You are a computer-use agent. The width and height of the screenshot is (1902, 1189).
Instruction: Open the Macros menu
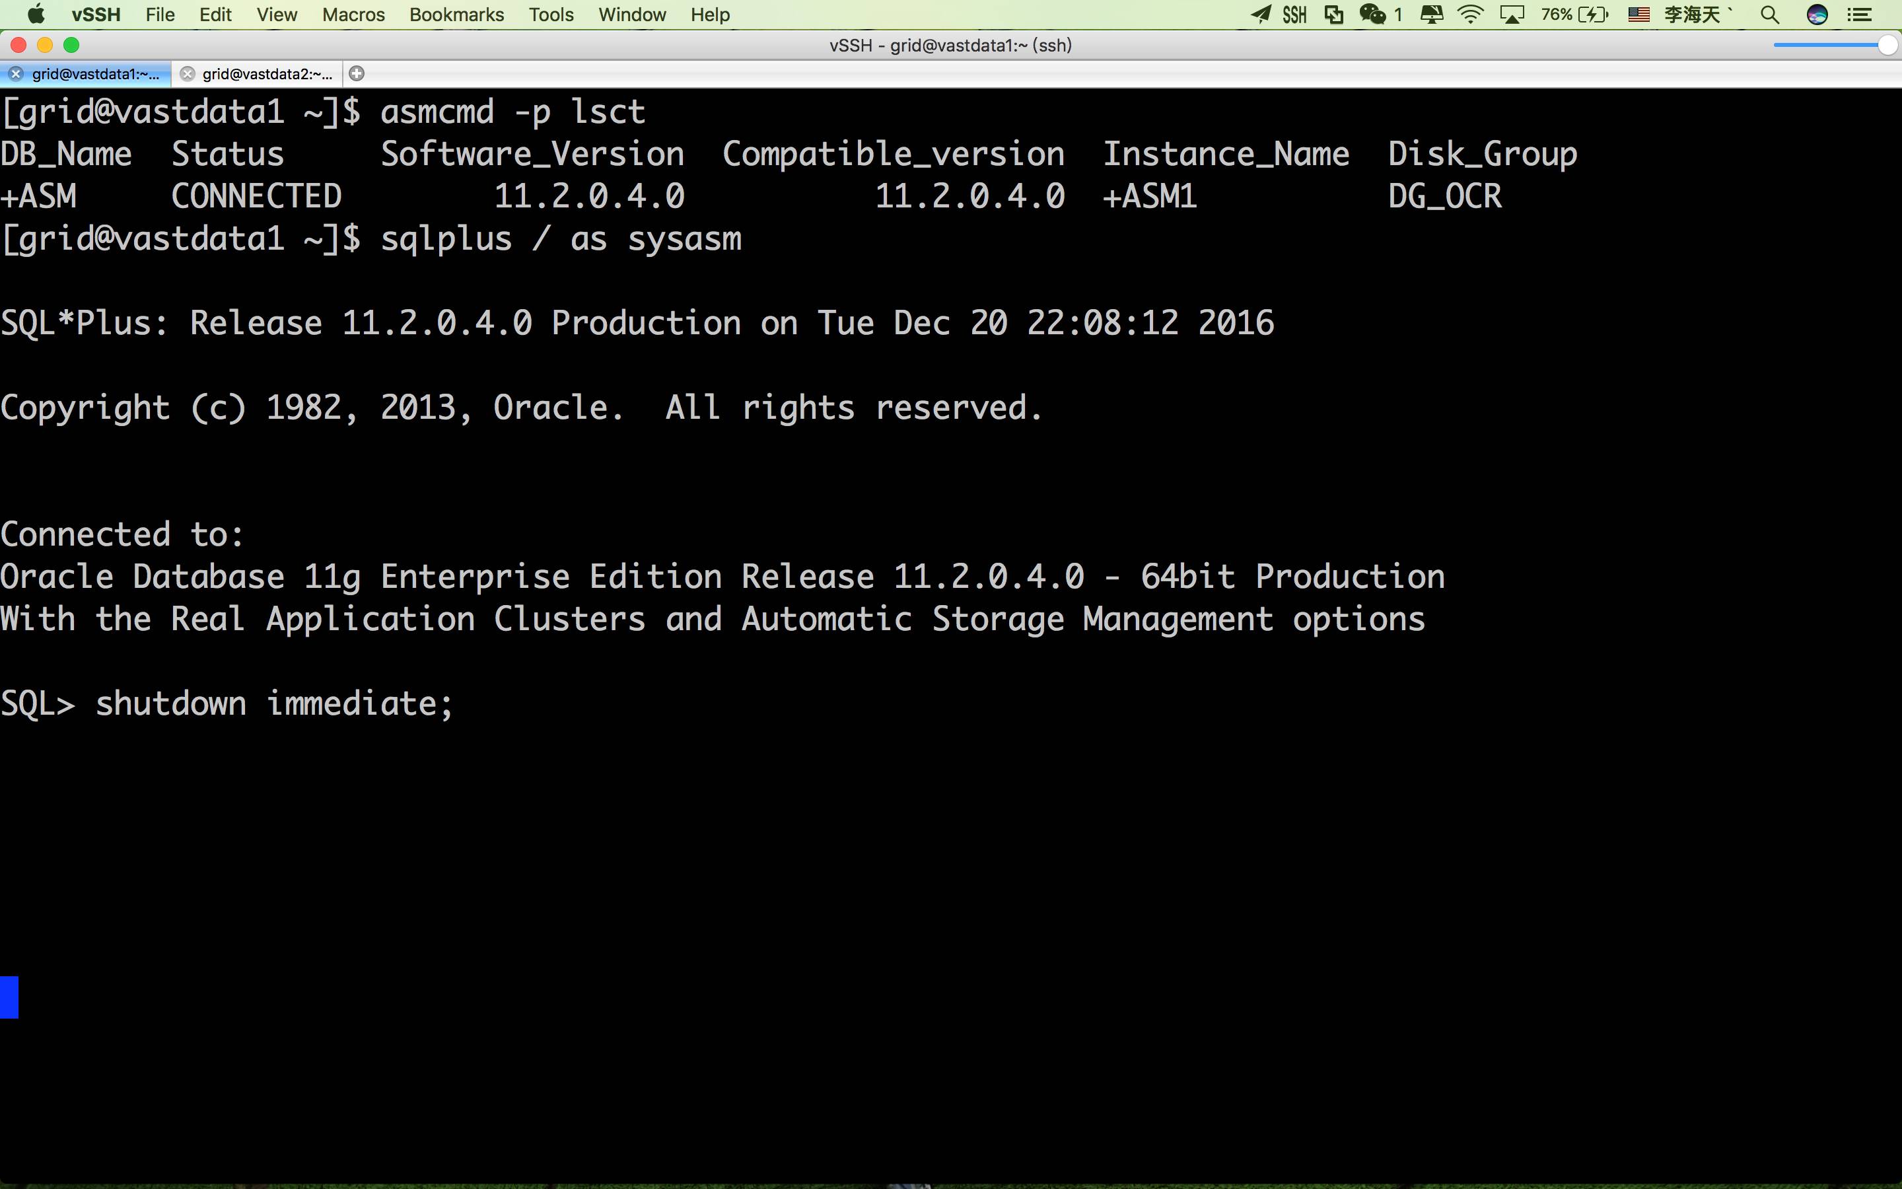[x=354, y=14]
